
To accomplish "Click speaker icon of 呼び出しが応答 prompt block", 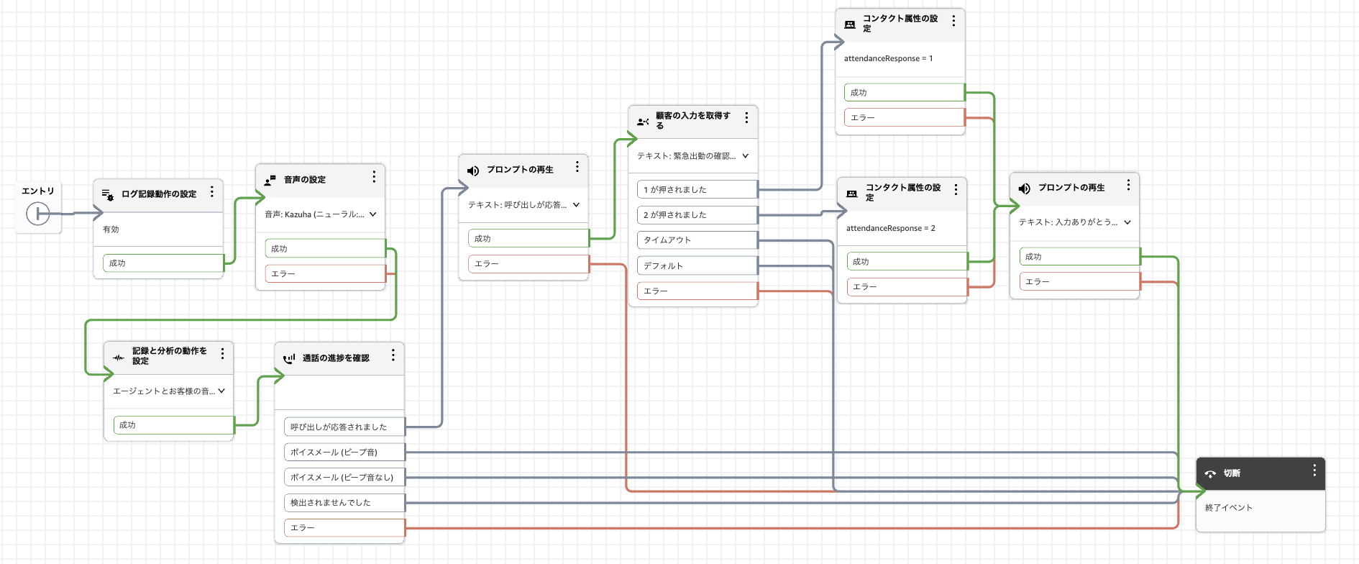I will coord(473,170).
